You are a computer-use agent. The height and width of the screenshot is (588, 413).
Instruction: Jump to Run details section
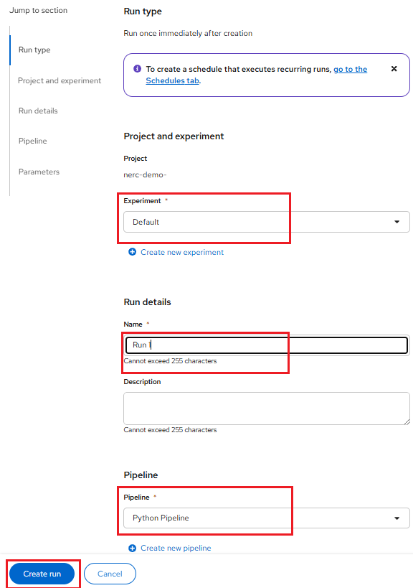pos(38,111)
